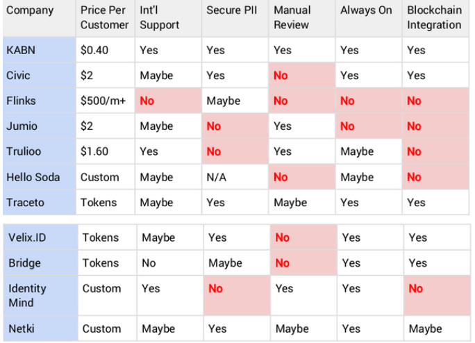475x343 pixels.
Task: Select the Company column header
Action: click(x=39, y=18)
